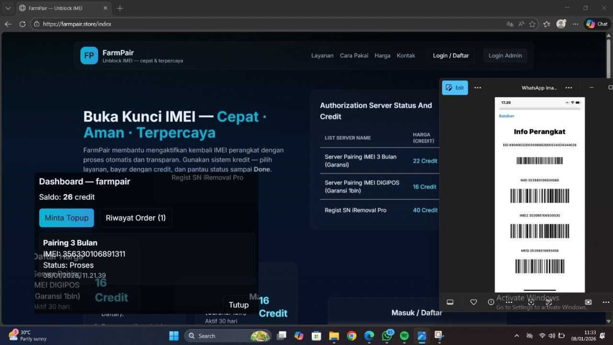Click 40 Credit price cell
Image resolution: width=613 pixels, height=345 pixels.
click(x=425, y=210)
